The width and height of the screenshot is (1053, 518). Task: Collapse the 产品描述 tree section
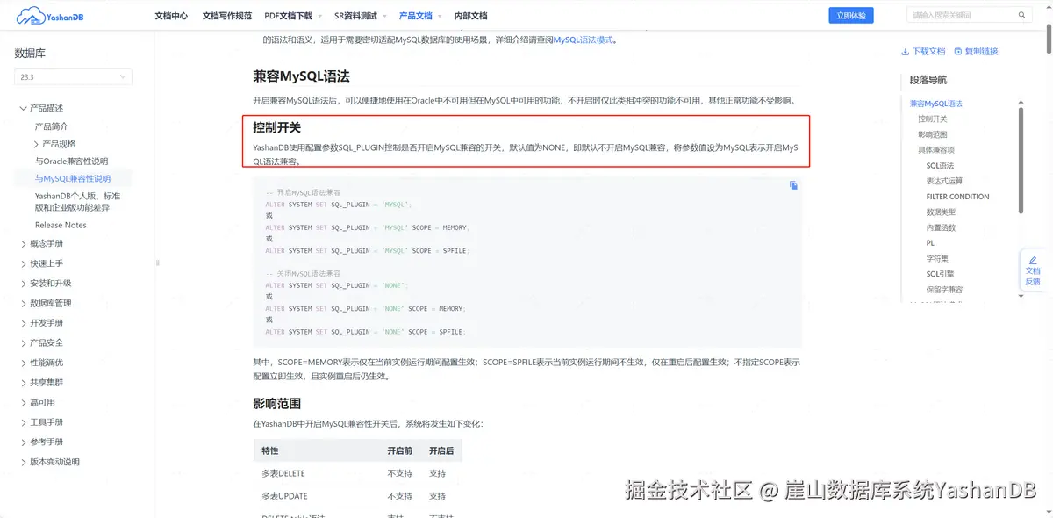[24, 108]
